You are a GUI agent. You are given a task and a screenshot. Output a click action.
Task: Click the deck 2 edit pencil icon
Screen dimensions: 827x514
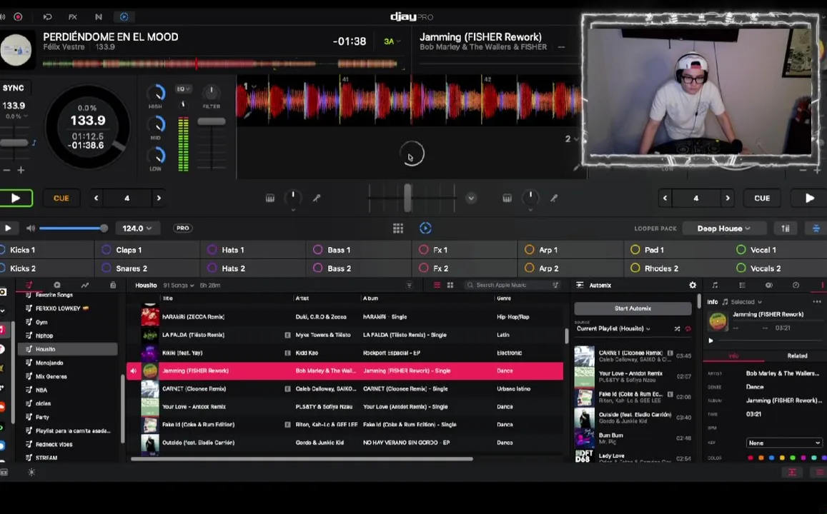554,198
